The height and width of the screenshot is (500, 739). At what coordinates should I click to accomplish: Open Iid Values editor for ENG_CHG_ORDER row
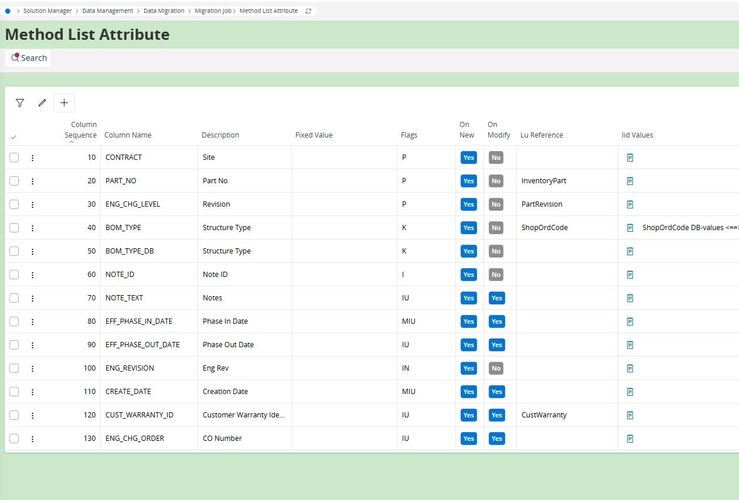[x=630, y=439]
